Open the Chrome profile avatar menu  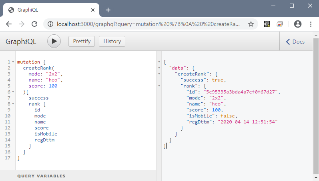(298, 24)
